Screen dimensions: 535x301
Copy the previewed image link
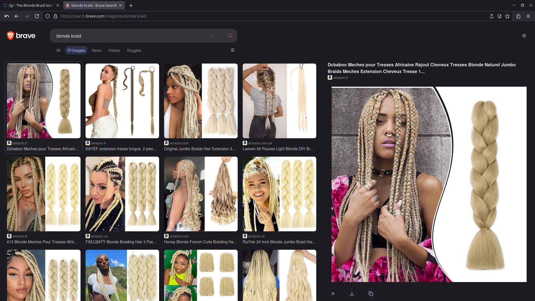(x=371, y=294)
